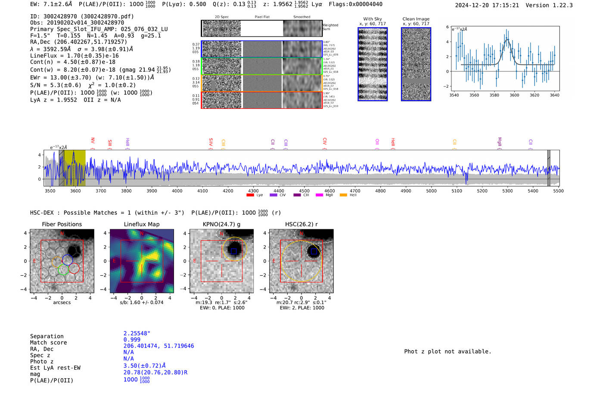Click the blue-bordered 2D spectrum row
The width and height of the screenshot is (603, 410).
click(261, 49)
